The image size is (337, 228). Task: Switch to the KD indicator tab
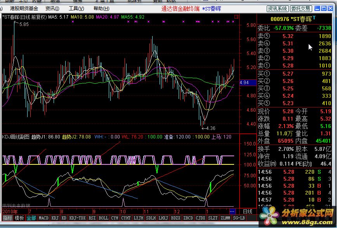click(64, 218)
